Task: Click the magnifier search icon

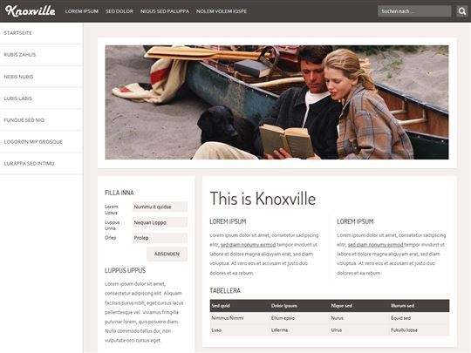Action: click(462, 11)
